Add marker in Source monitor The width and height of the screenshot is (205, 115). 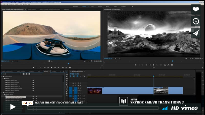[33, 68]
